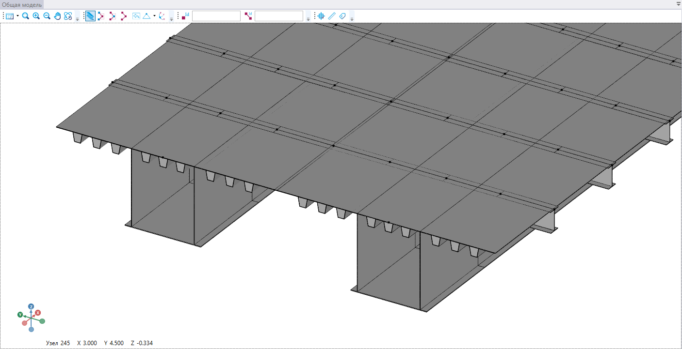
Task: Open the panel options arrow at top right
Action: (678, 3)
